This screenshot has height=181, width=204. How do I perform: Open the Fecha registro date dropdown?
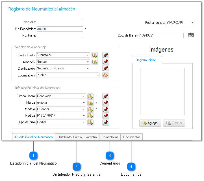[x=193, y=23]
